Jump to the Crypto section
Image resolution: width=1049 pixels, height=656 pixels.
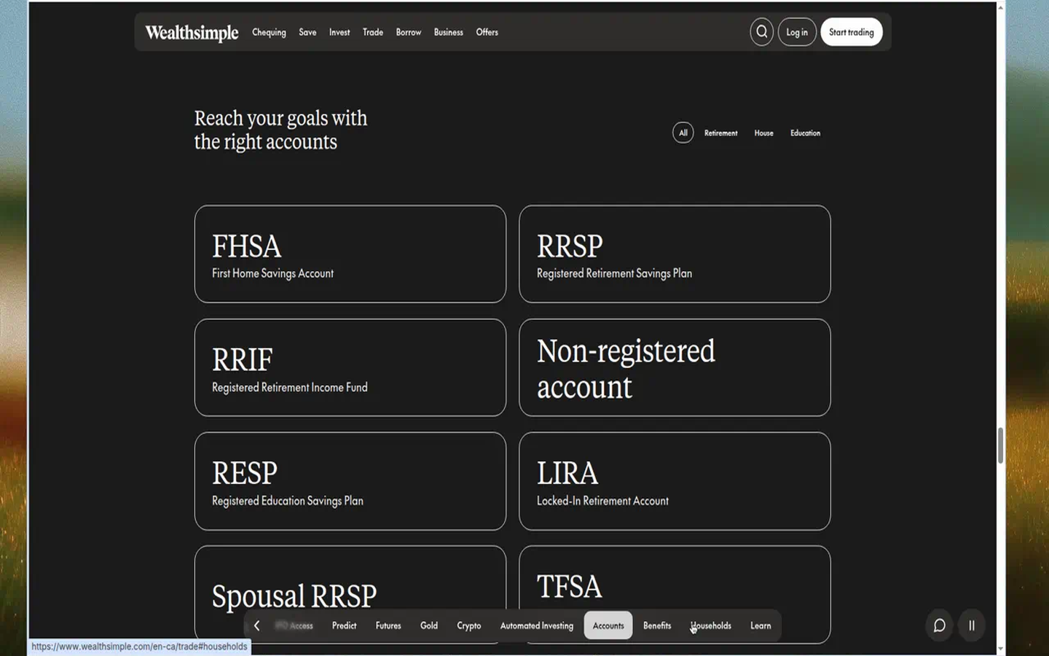pyautogui.click(x=469, y=625)
